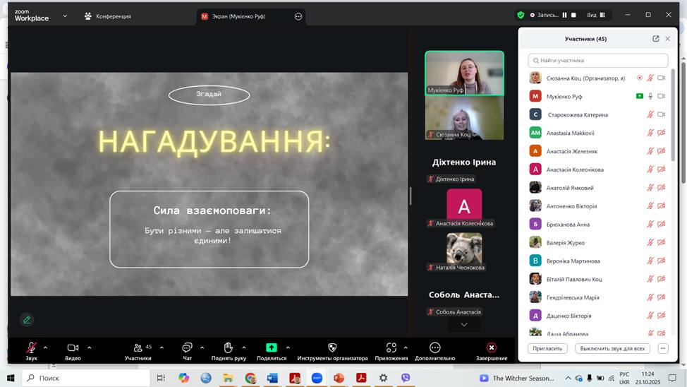Click Выключить звук для всех button
687x387 pixels.
(612, 348)
